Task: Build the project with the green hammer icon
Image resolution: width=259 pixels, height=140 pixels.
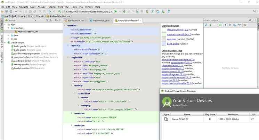Action: tap(59, 11)
